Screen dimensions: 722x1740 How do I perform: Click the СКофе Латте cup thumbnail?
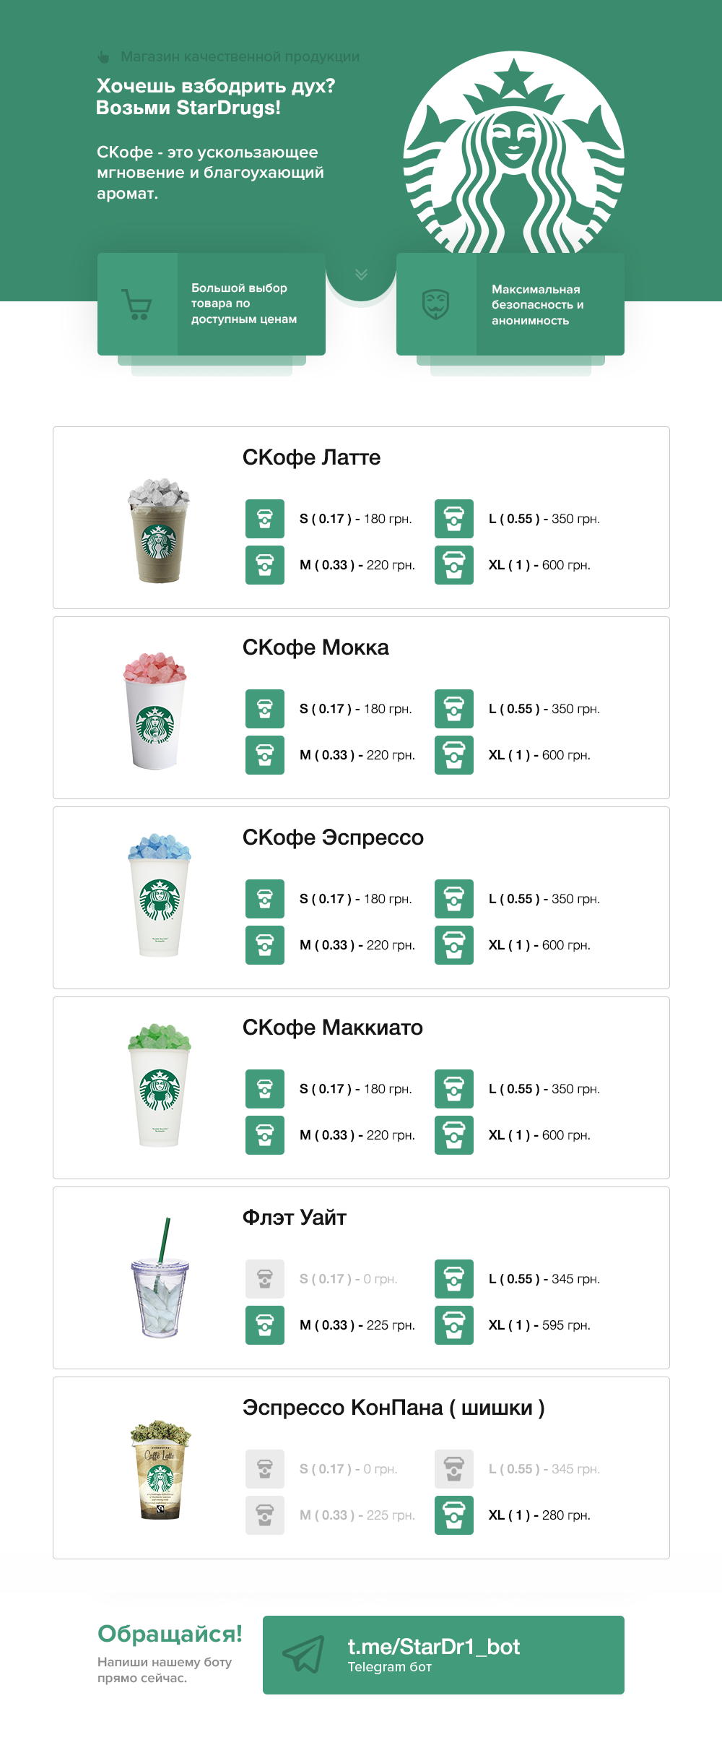pos(159,530)
